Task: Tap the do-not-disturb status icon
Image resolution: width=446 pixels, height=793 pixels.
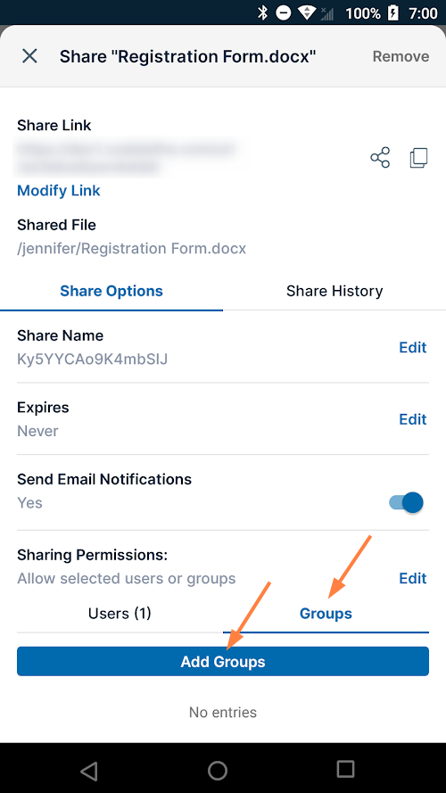Action: [x=283, y=12]
